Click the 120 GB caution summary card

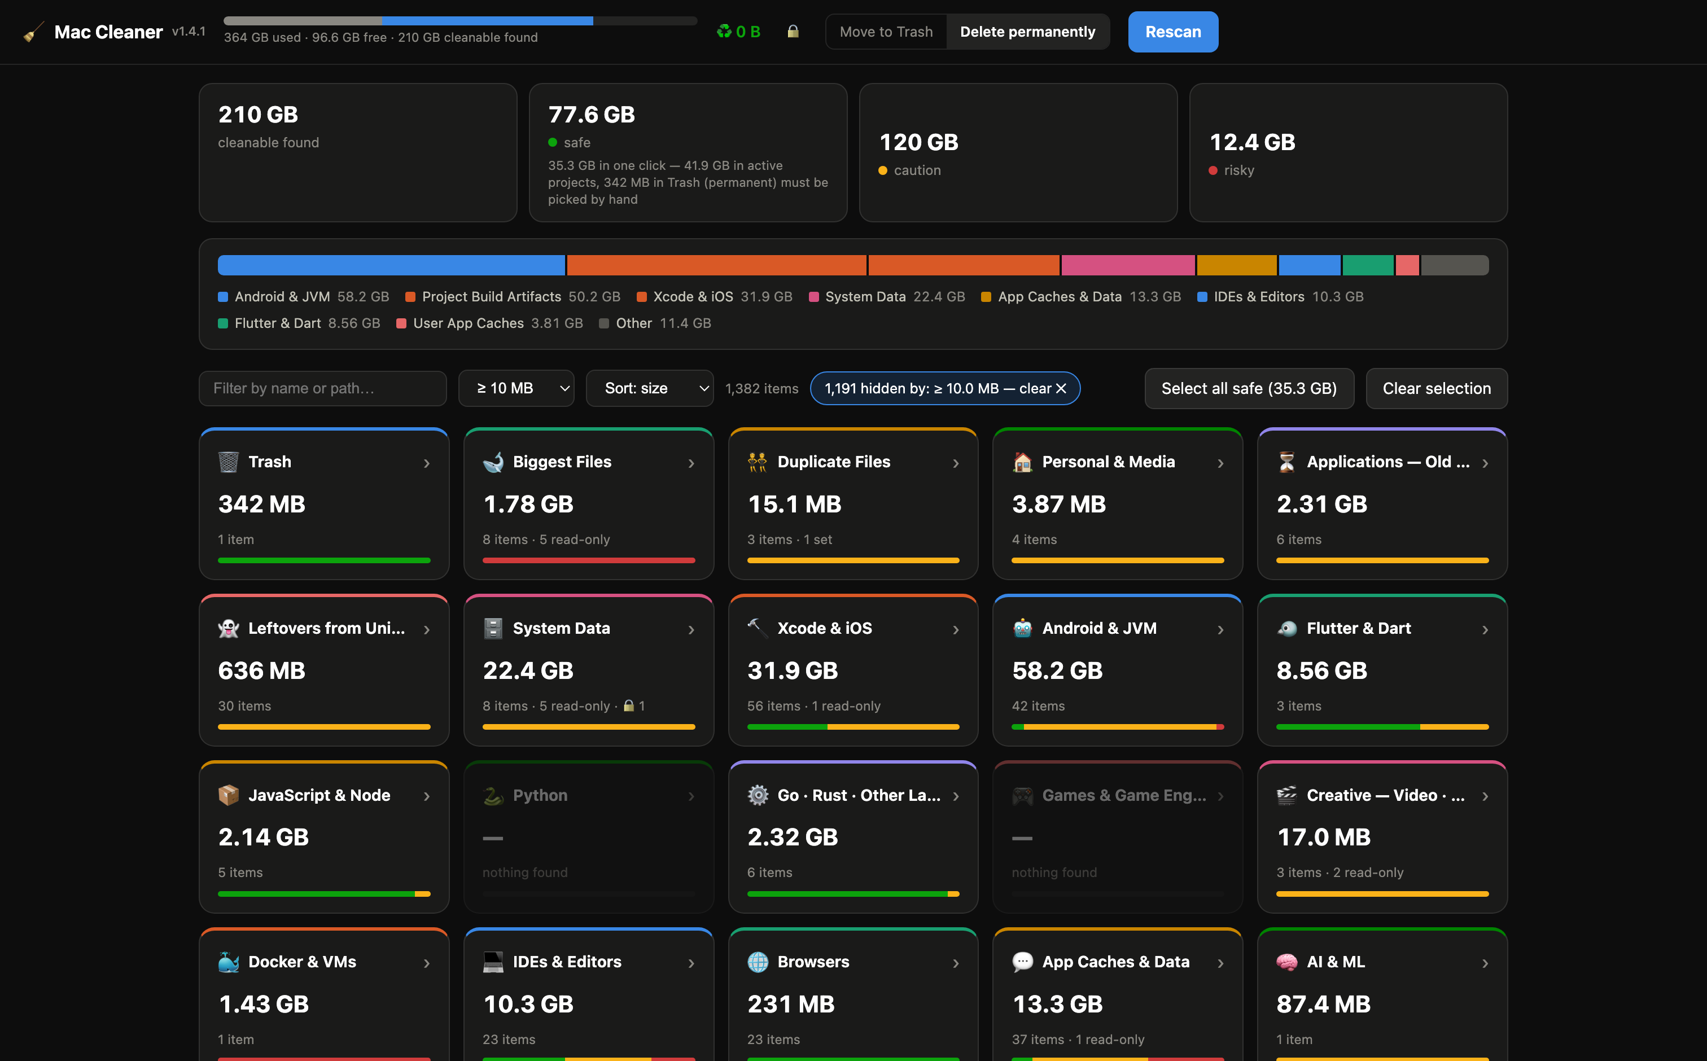[1018, 152]
